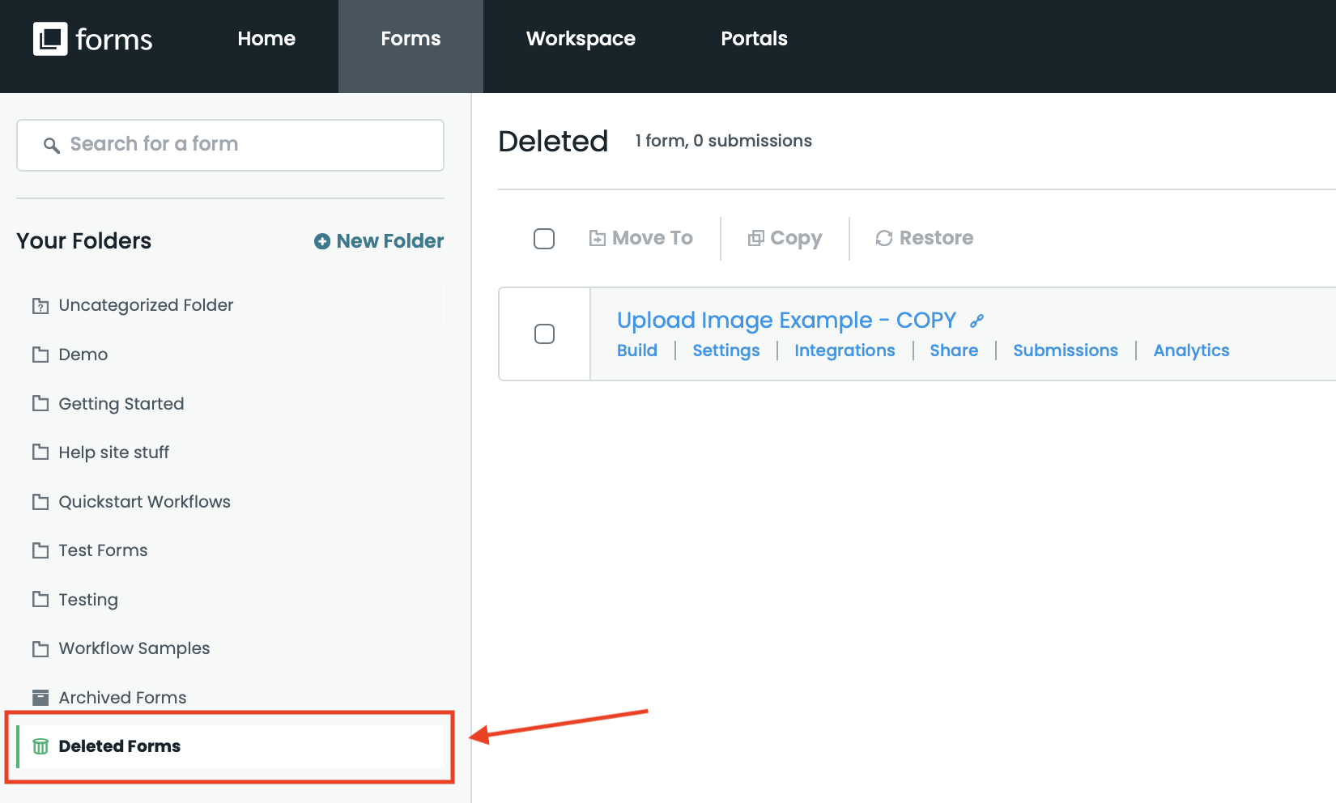The width and height of the screenshot is (1336, 803).
Task: Click the plus icon next to New Folder
Action: click(322, 241)
